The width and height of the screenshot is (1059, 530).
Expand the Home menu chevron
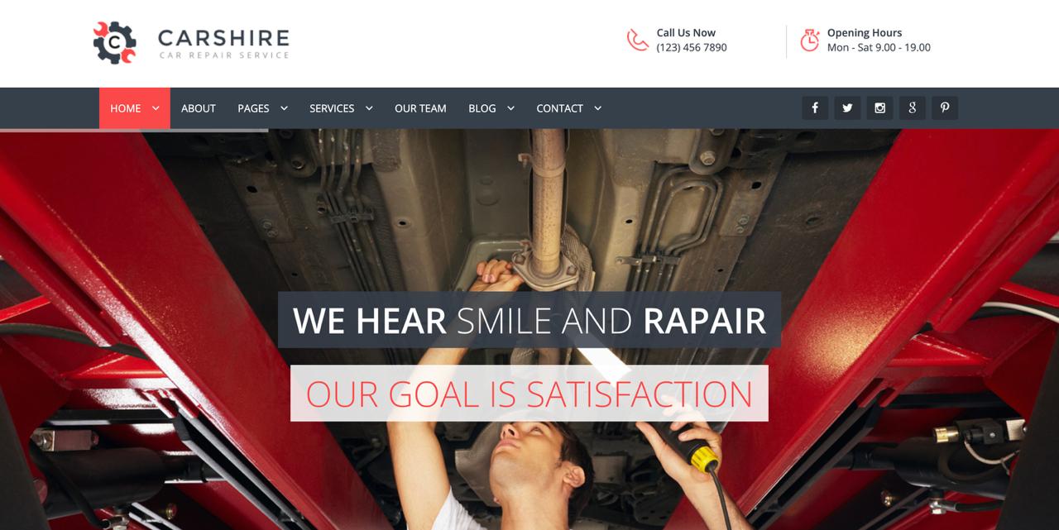pos(156,107)
